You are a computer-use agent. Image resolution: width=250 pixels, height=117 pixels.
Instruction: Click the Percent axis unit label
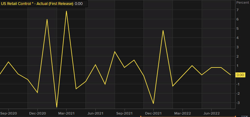point(243,2)
